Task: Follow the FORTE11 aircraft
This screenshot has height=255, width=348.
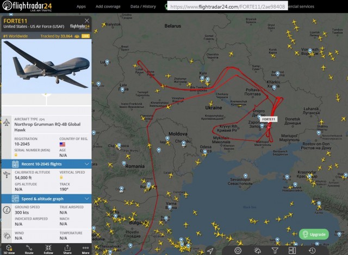Action: pyautogui.click(x=48, y=250)
